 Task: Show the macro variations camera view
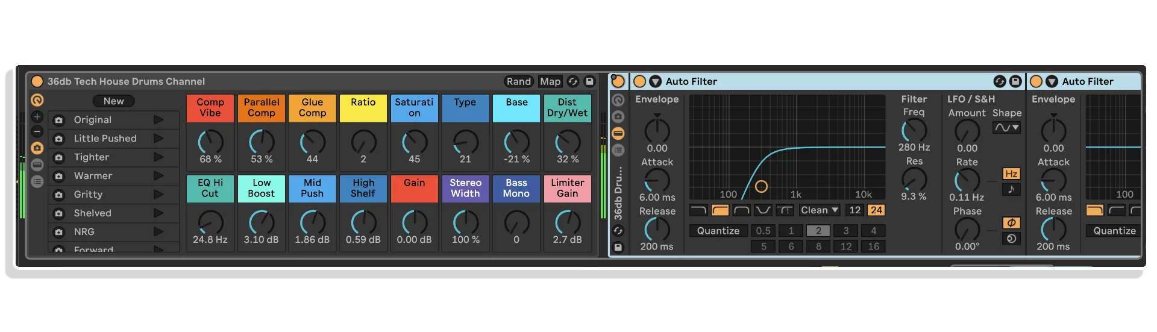(x=37, y=148)
